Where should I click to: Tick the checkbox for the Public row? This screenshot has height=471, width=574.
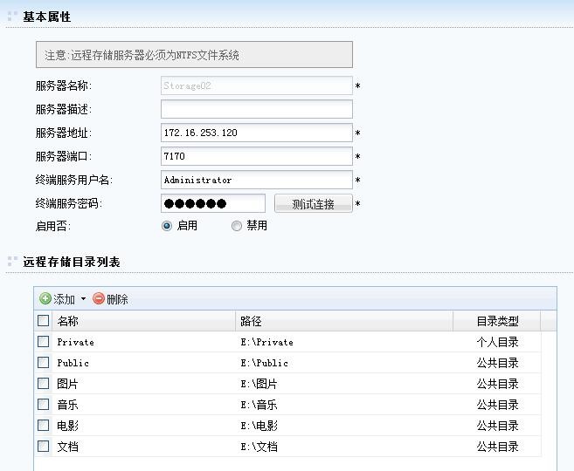[44, 363]
